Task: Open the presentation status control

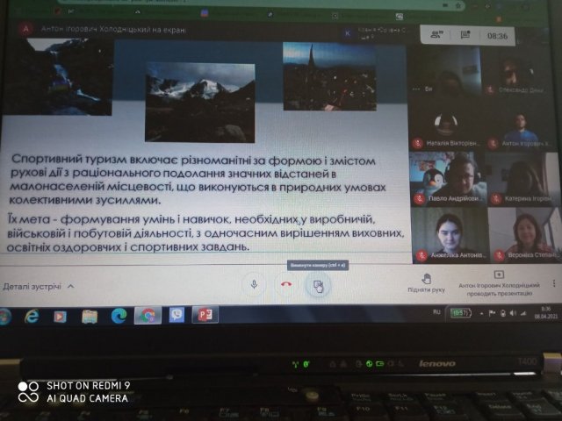Action: (x=498, y=281)
